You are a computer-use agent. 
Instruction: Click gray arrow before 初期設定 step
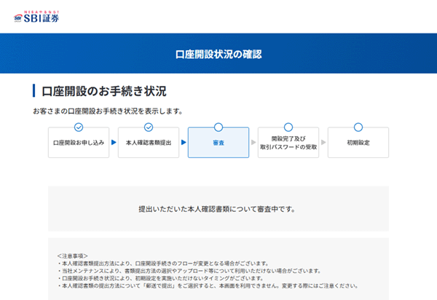point(323,142)
